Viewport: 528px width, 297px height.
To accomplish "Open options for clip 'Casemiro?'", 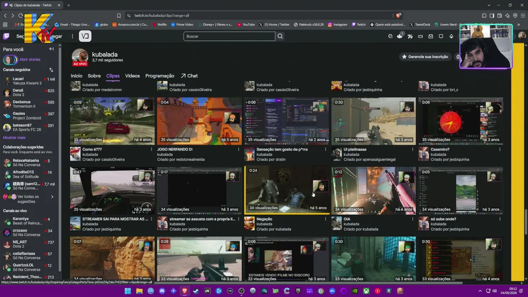I will tap(500, 149).
